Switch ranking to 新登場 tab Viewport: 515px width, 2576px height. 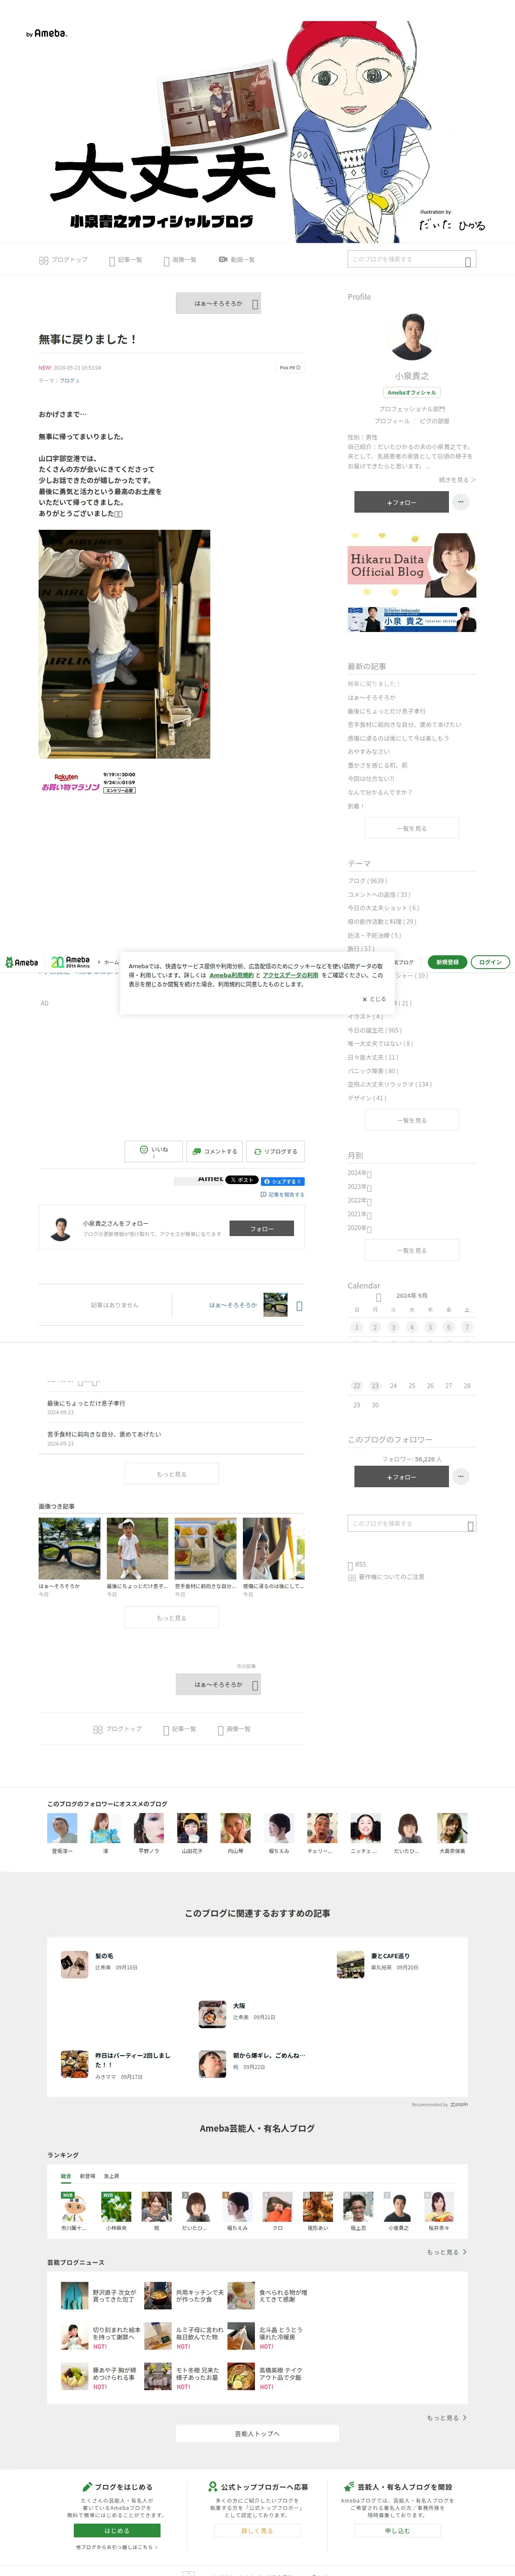[87, 2176]
